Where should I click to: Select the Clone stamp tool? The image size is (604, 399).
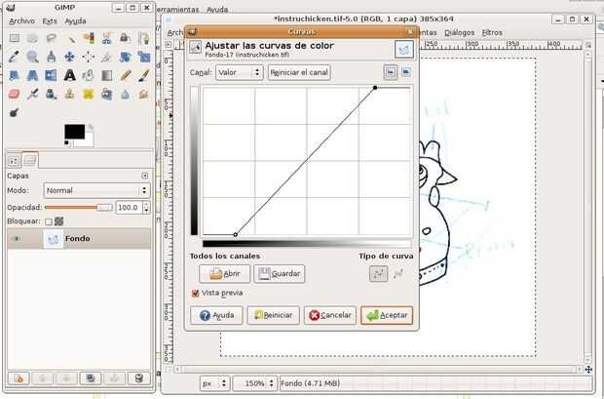(70, 94)
